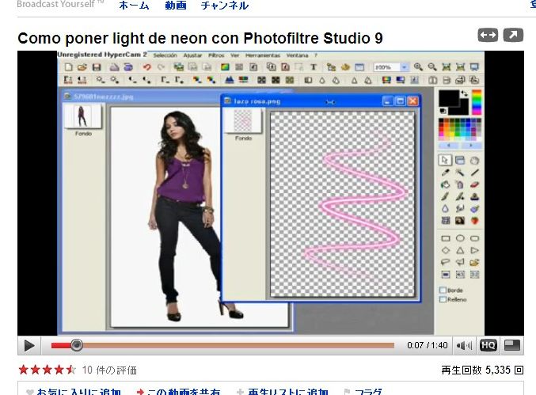536x395 pixels.
Task: Pop out the video with the diagonal arrow button
Action: click(513, 35)
